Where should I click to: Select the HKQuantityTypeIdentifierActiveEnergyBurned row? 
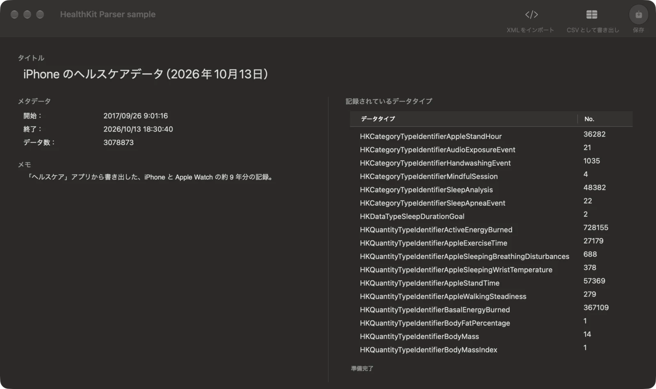click(x=491, y=230)
